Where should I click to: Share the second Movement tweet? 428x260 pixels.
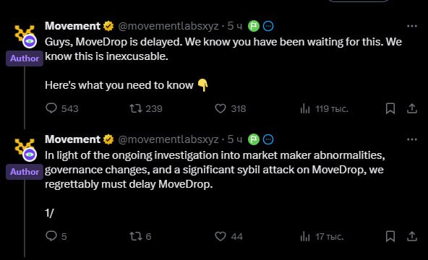point(412,236)
